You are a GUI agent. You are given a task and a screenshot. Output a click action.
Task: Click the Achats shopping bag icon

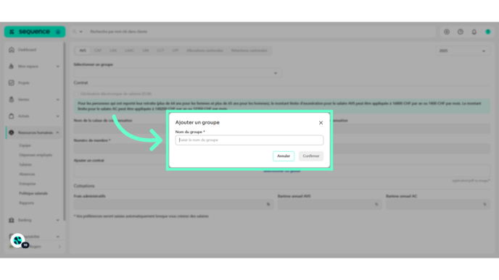tap(12, 116)
